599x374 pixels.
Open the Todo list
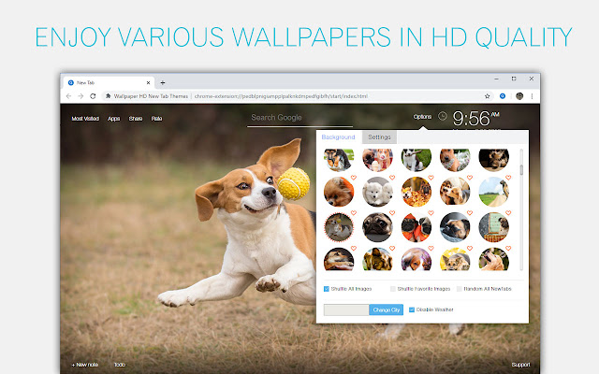coord(120,365)
